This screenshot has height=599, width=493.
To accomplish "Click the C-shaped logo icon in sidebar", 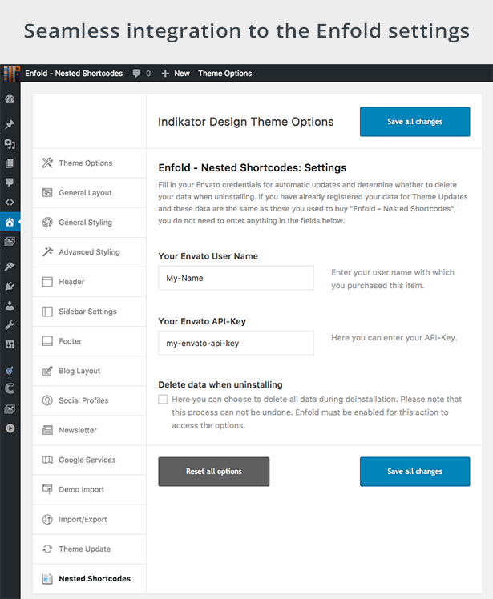I will 10,389.
